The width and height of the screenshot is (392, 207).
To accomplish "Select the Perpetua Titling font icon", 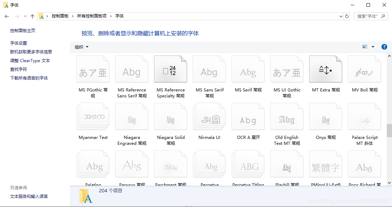I will point(248,164).
